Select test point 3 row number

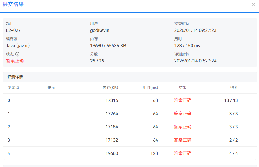9,140
